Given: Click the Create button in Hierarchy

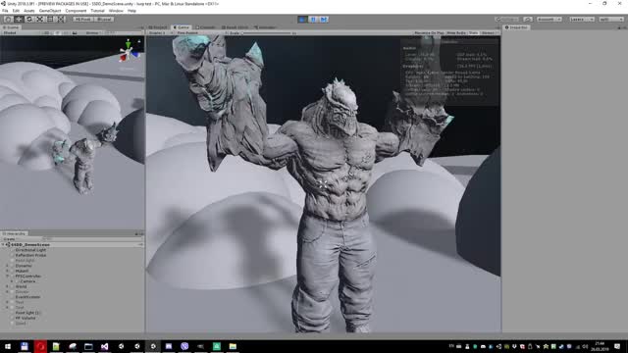Looking at the screenshot, I should point(10,239).
